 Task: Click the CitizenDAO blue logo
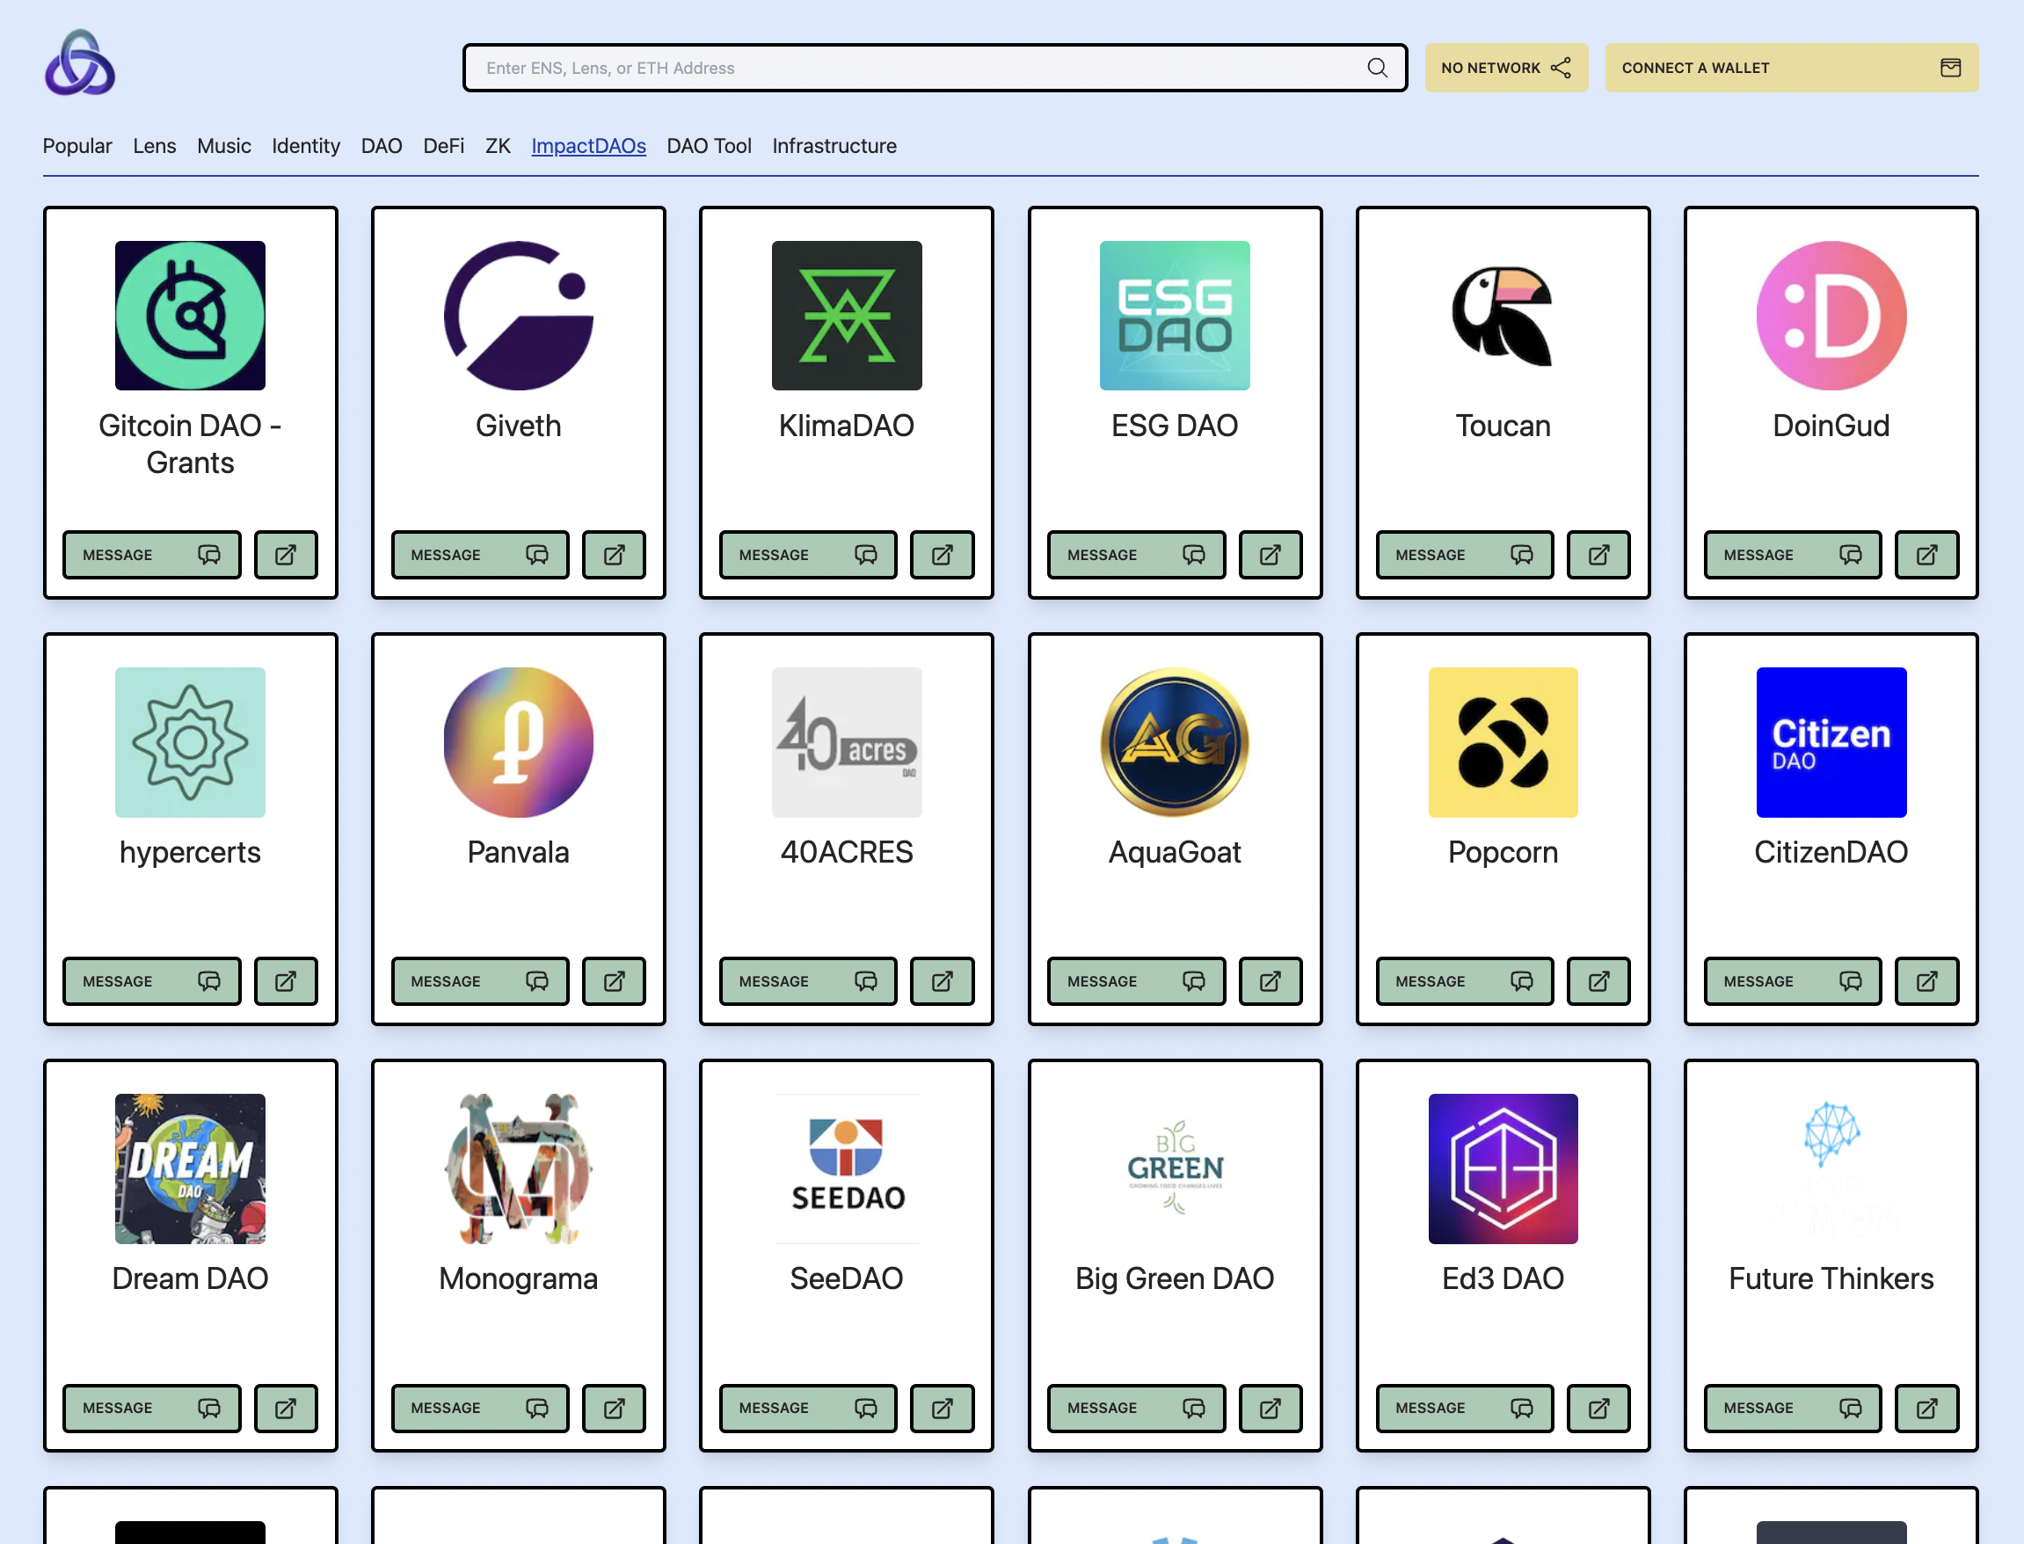(1831, 742)
